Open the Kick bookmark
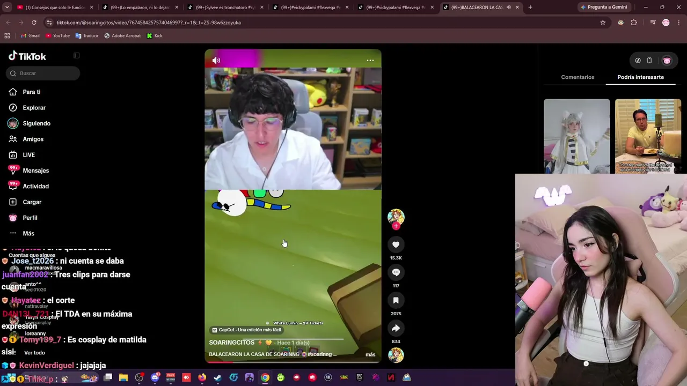 154,36
